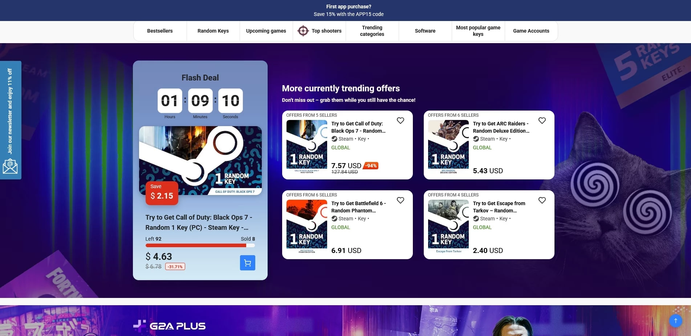Select the Steam icon on the Battlefield 6 offer
Viewport: 691px width, 336px height.
pyautogui.click(x=334, y=219)
